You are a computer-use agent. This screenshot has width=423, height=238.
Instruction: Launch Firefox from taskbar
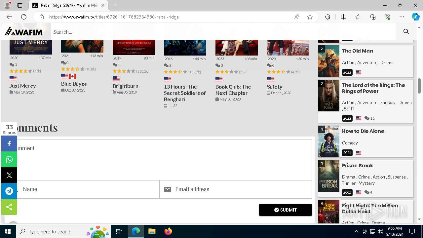pyautogui.click(x=168, y=231)
